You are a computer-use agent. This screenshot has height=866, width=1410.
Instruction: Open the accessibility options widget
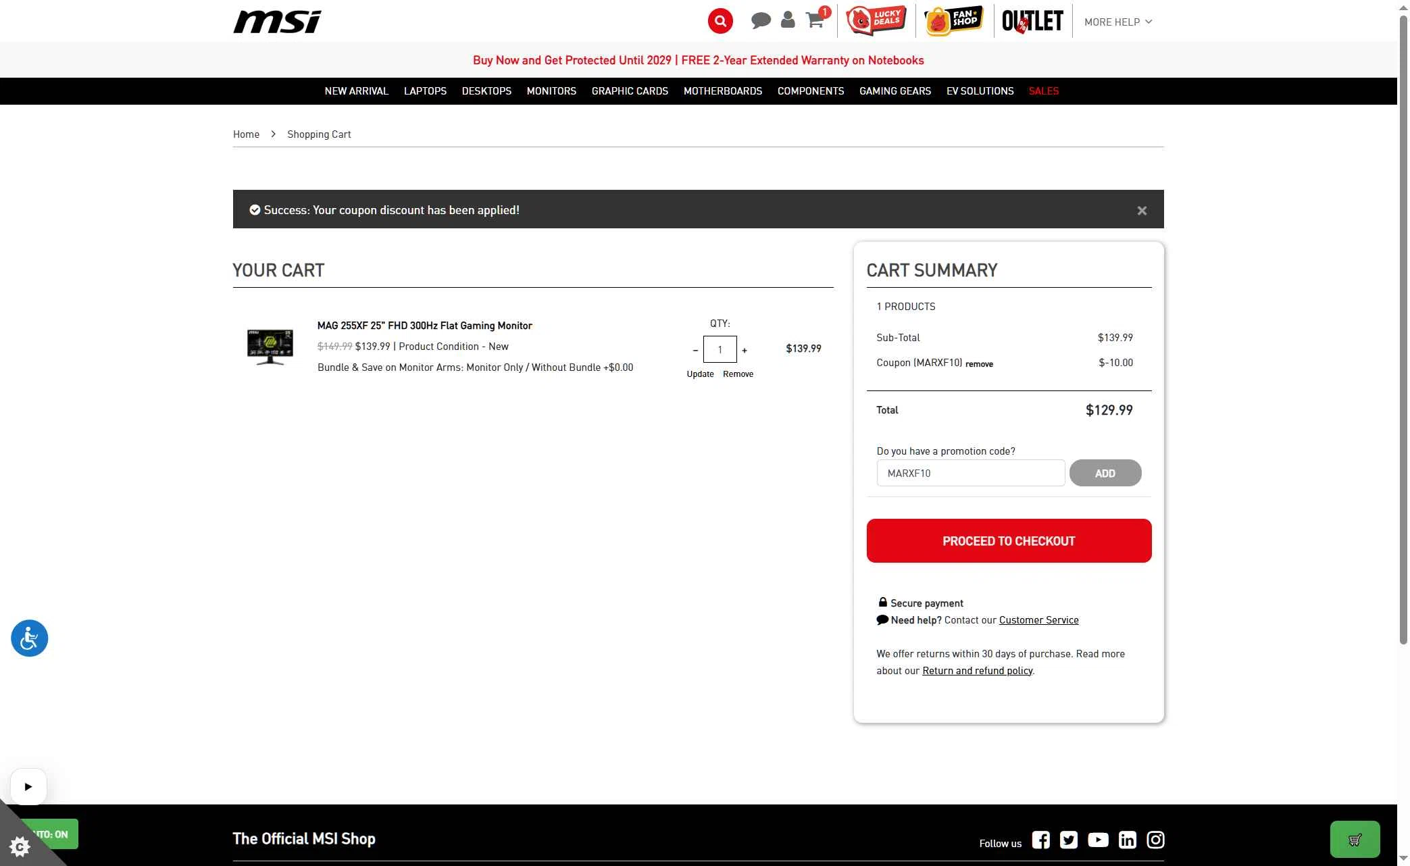pos(29,638)
